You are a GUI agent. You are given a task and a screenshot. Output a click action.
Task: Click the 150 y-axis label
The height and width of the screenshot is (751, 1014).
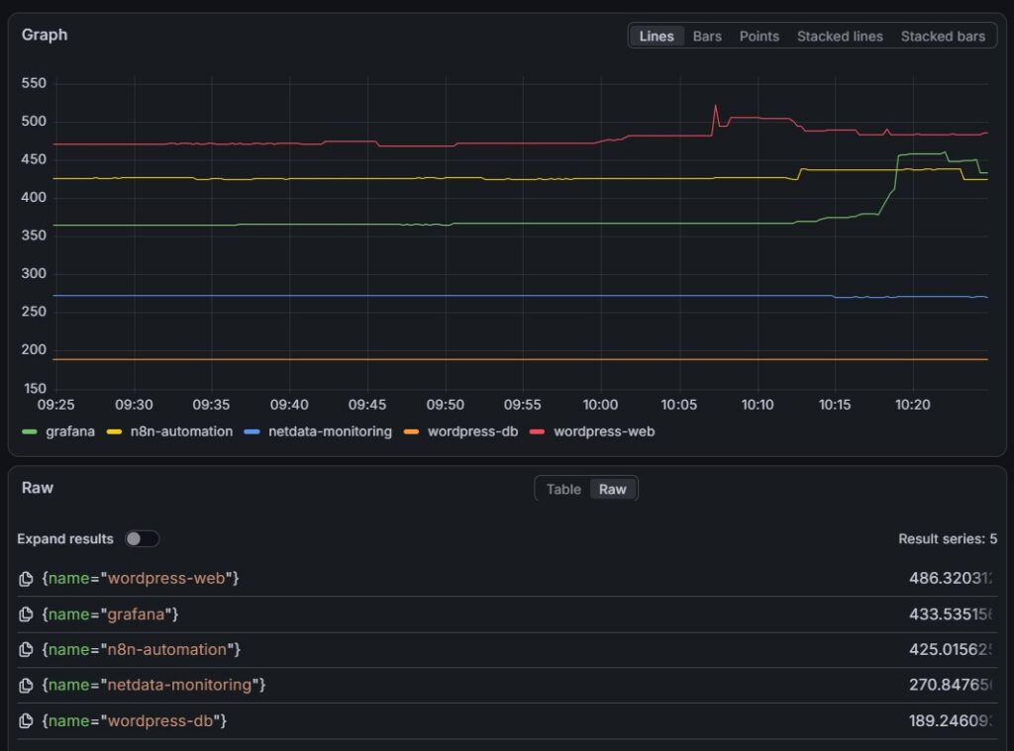point(35,389)
